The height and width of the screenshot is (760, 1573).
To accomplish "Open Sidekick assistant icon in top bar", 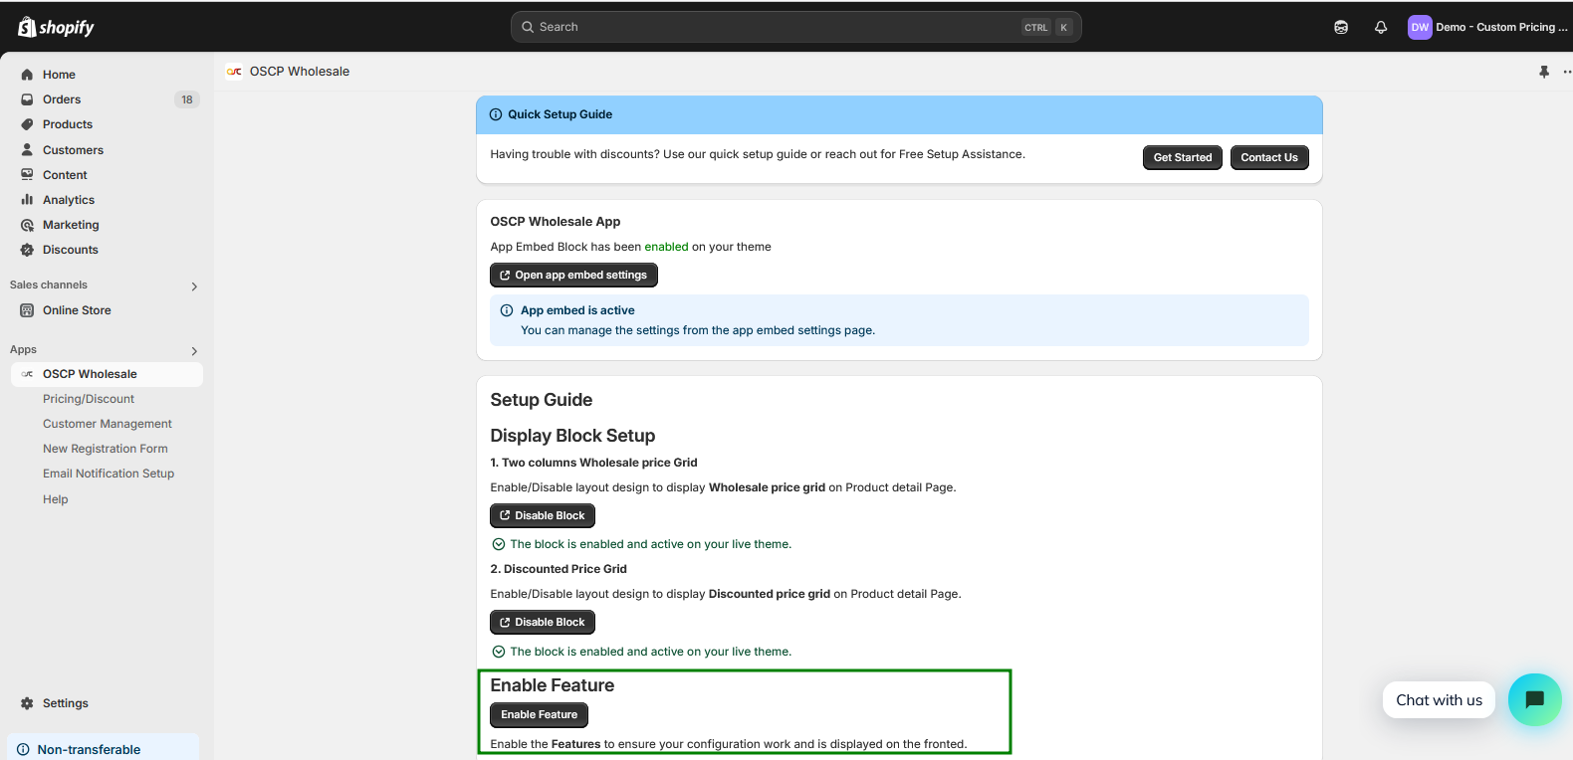I will (x=1340, y=27).
